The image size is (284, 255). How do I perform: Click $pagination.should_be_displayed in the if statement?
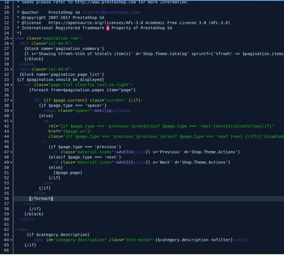coord(64,80)
